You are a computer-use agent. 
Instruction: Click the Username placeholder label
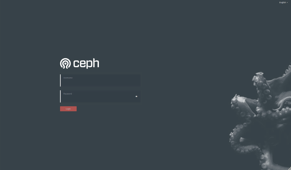(x=68, y=78)
